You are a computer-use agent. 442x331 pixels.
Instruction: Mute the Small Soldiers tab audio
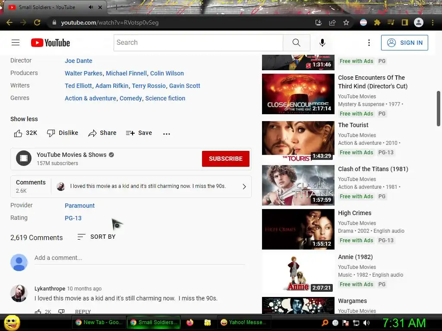[x=91, y=7]
